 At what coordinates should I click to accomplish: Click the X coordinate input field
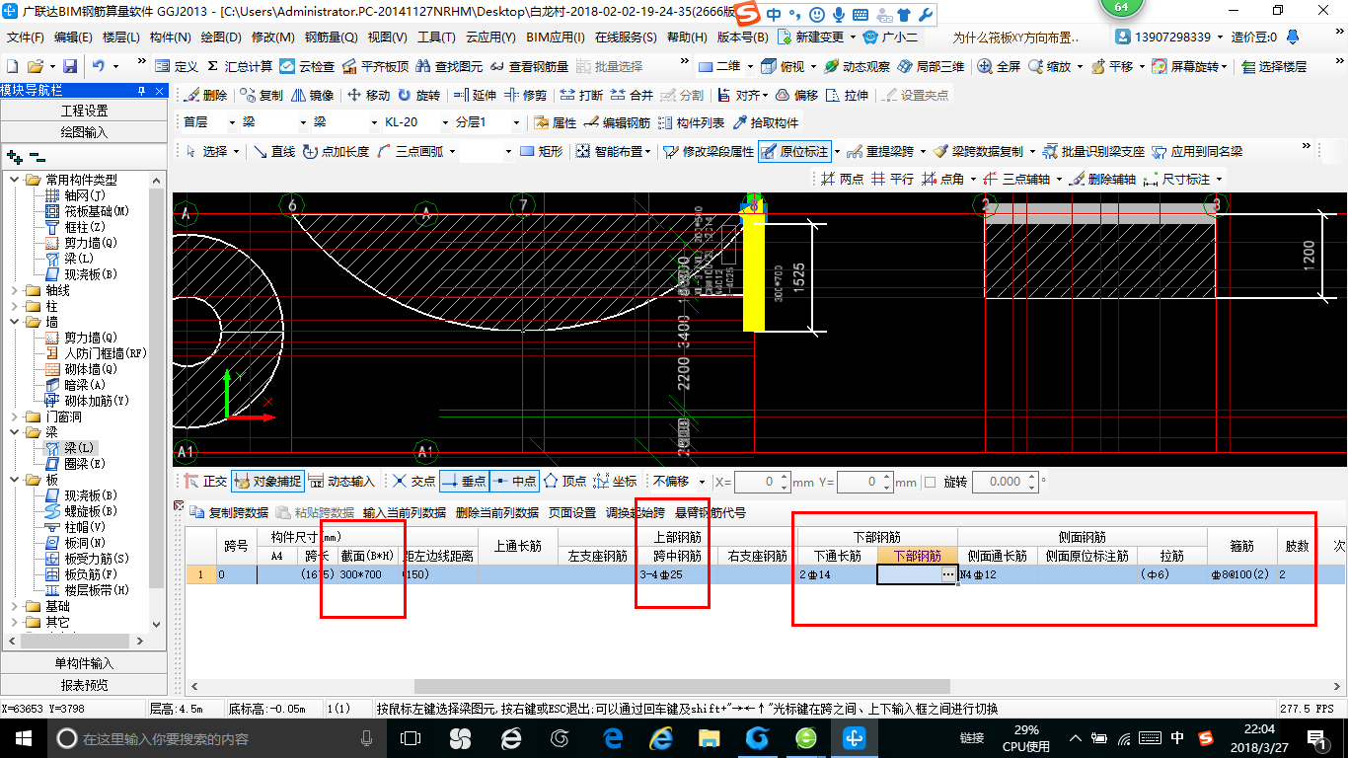(x=762, y=482)
